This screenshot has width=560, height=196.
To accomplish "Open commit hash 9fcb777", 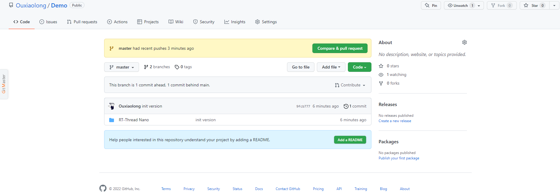I will (303, 106).
